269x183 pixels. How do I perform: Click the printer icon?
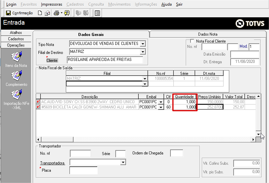(56, 13)
